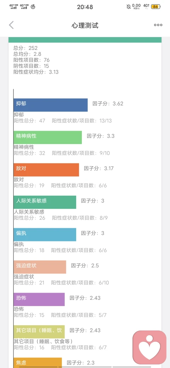Select the yellow-green 其它项目 bar
This screenshot has width=170, height=368.
[39, 332]
